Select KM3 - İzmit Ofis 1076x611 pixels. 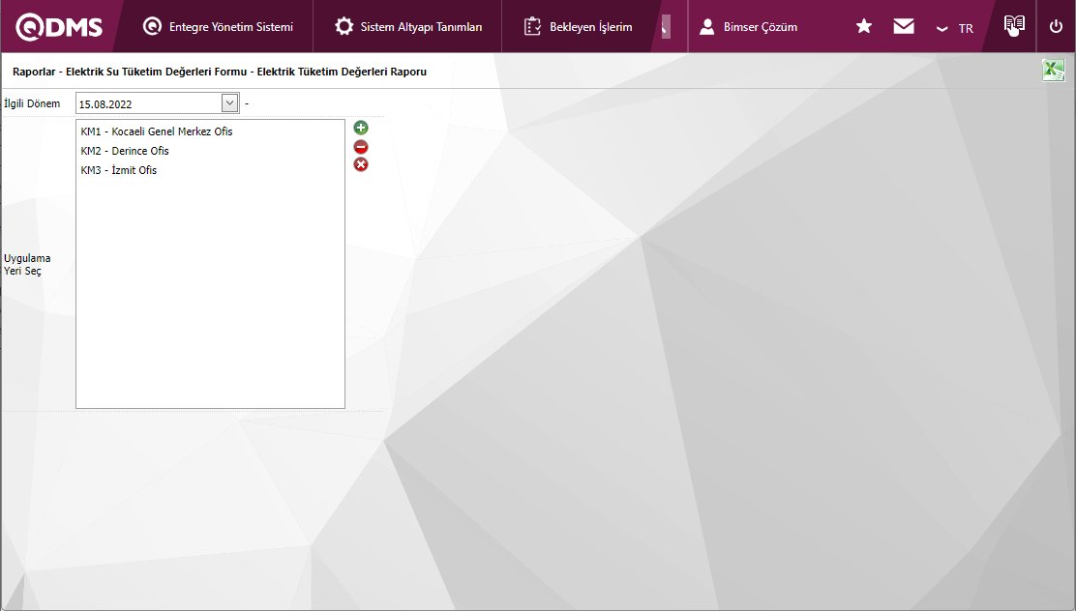point(119,170)
